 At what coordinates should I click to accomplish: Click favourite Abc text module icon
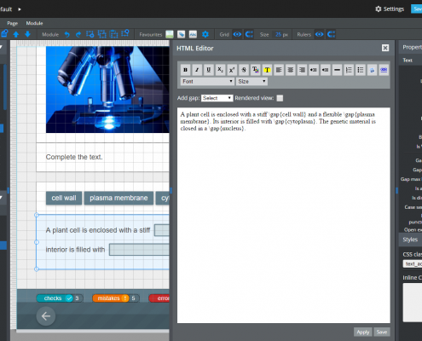point(193,34)
